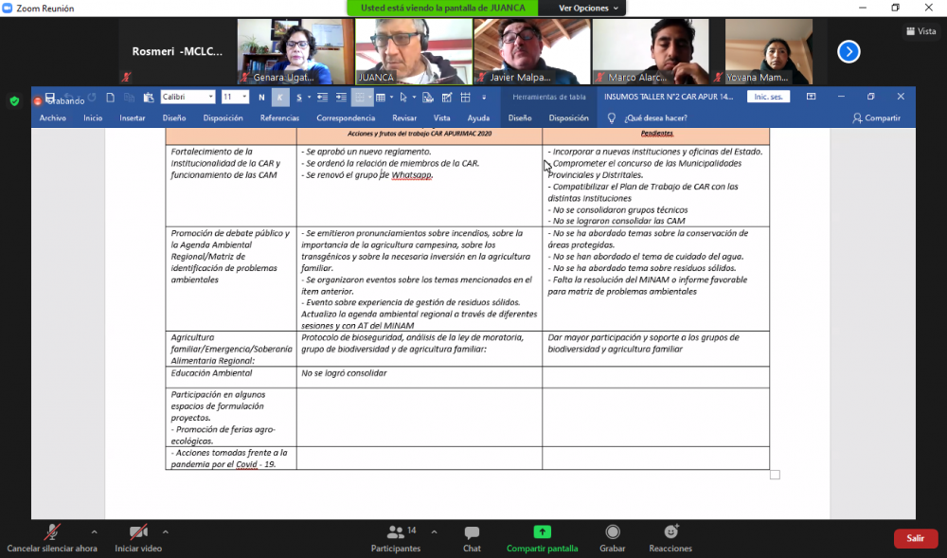
Task: Expand audio options arrow beside microphone
Action: tap(94, 531)
